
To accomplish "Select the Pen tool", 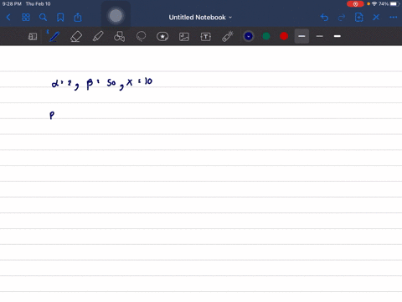I will [54, 36].
